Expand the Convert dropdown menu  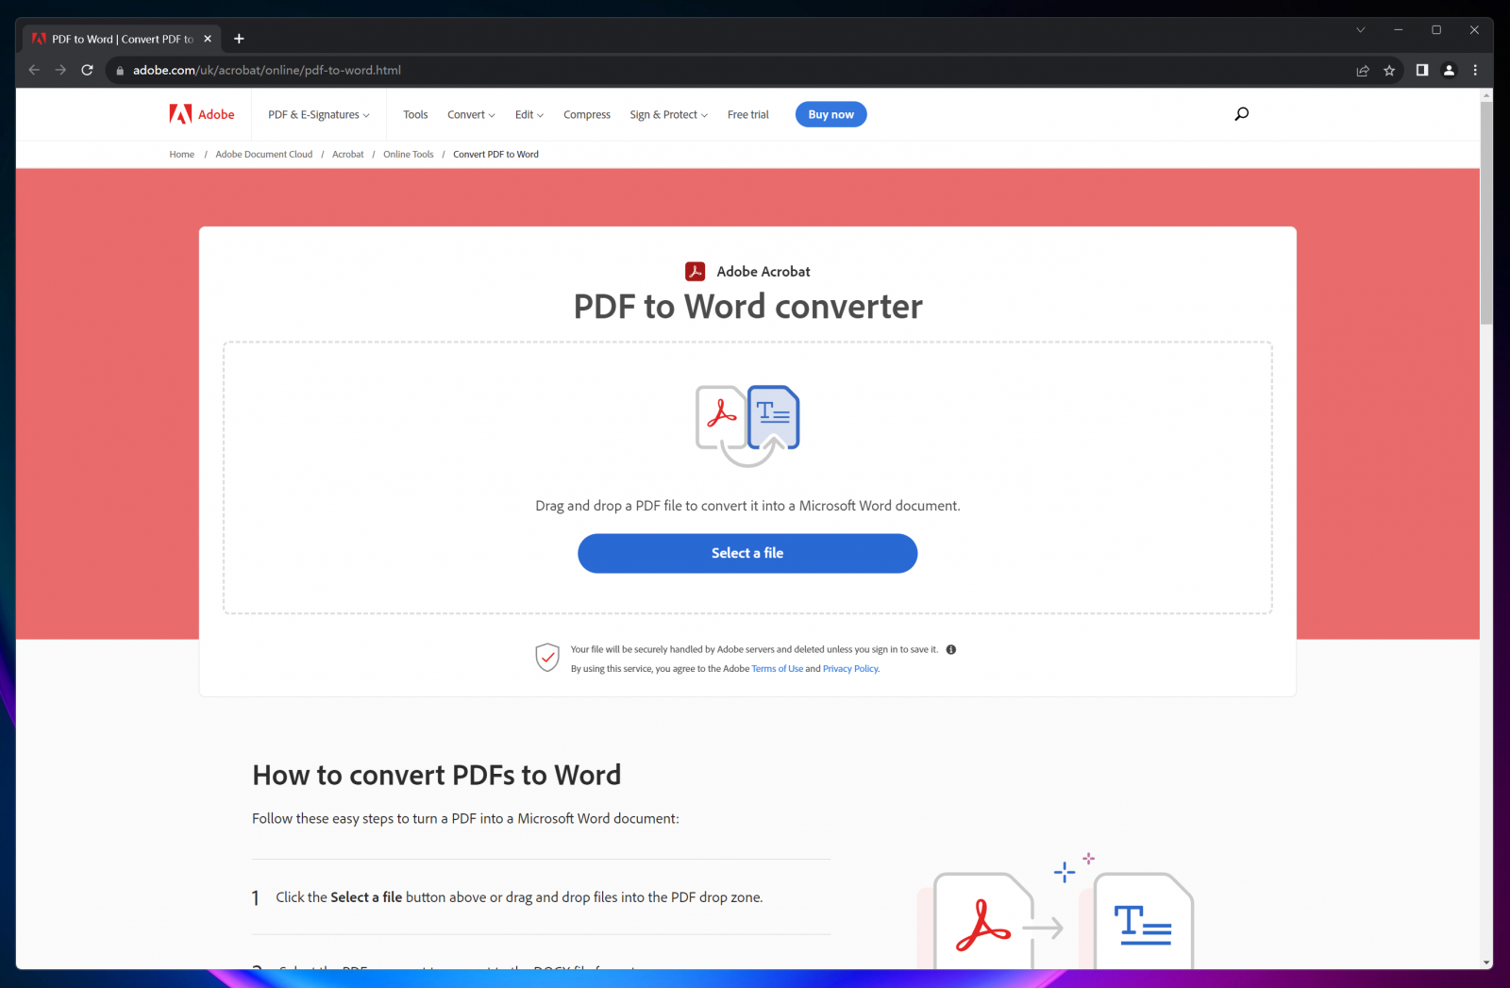pos(471,115)
